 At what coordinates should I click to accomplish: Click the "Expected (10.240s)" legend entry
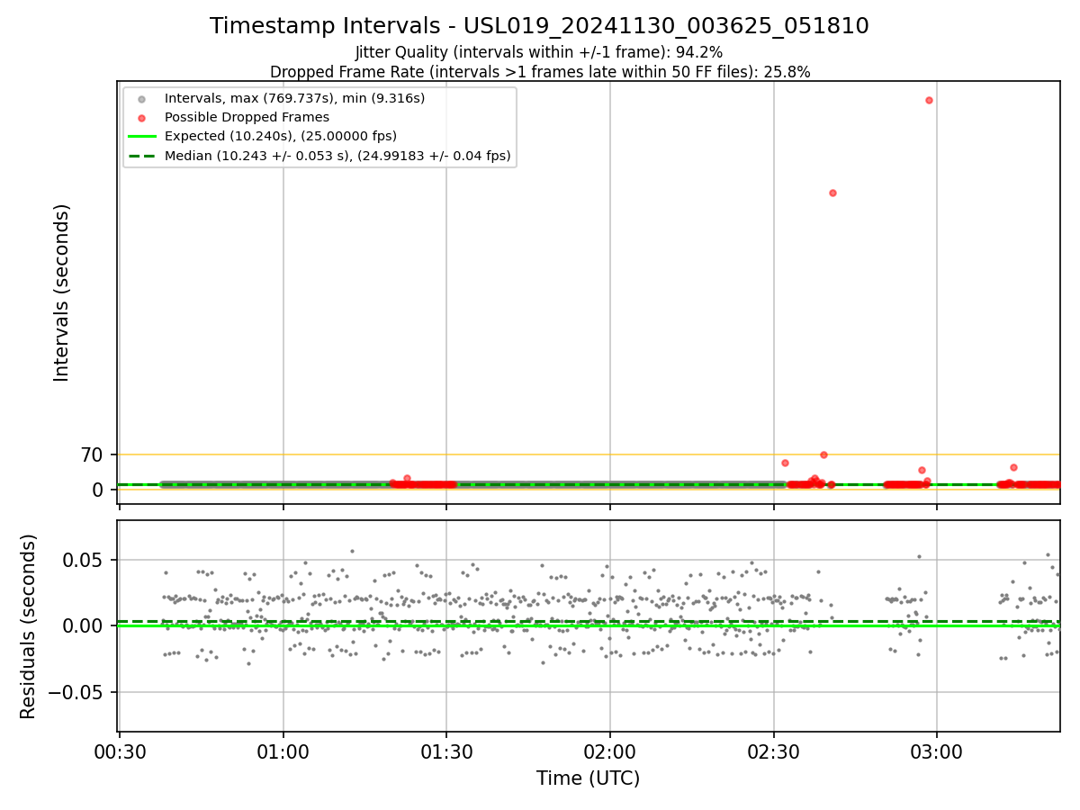point(280,136)
